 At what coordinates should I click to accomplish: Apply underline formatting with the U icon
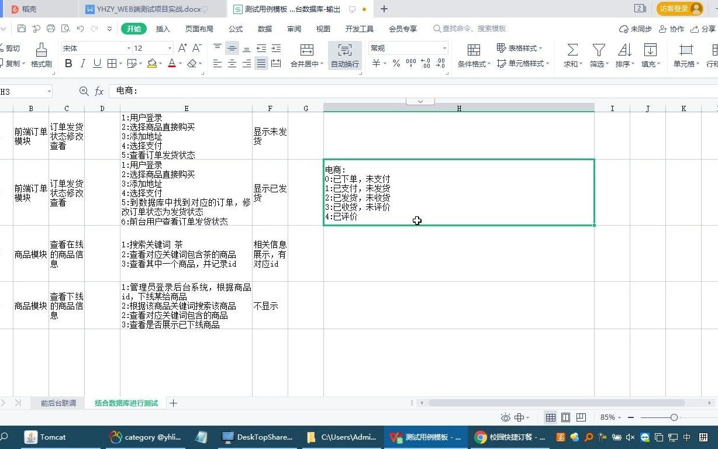97,64
